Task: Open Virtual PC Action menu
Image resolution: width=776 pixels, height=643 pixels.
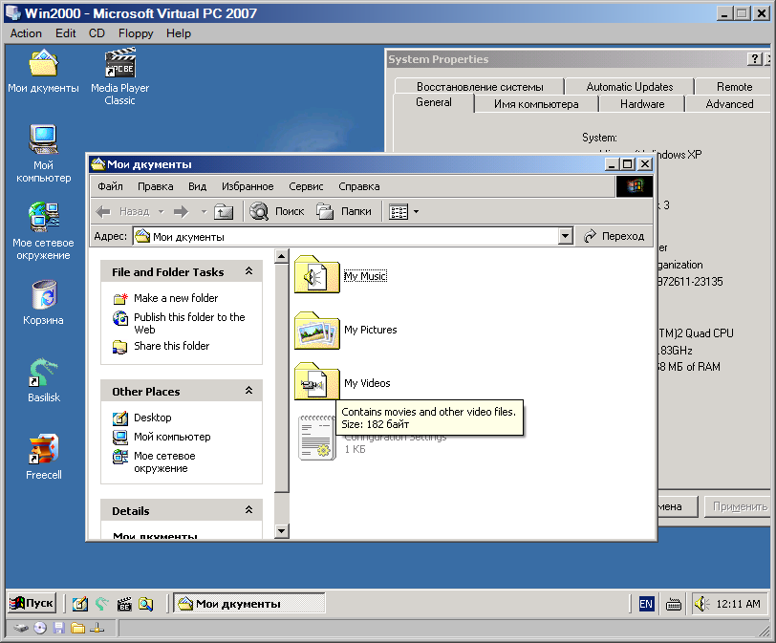Action: pyautogui.click(x=26, y=33)
